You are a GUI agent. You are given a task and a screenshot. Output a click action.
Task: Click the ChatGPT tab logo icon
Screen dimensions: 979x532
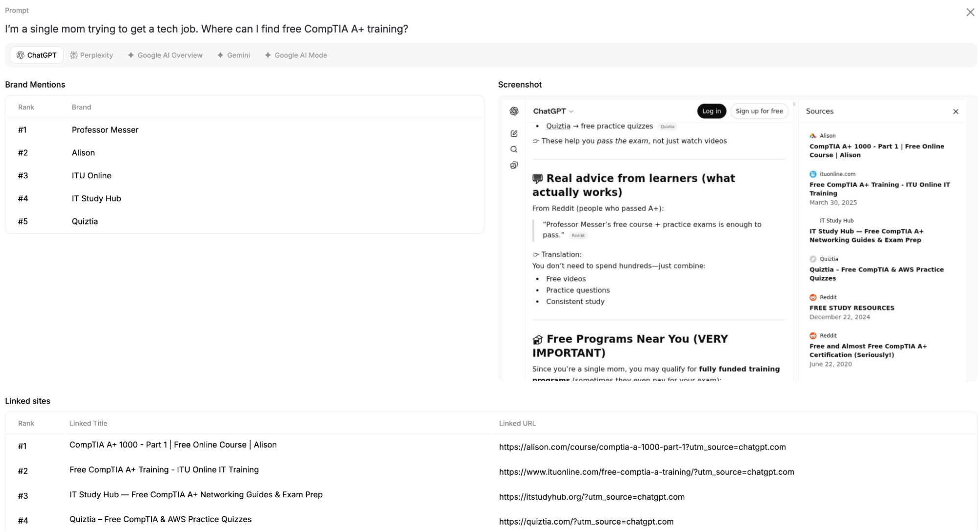(20, 55)
